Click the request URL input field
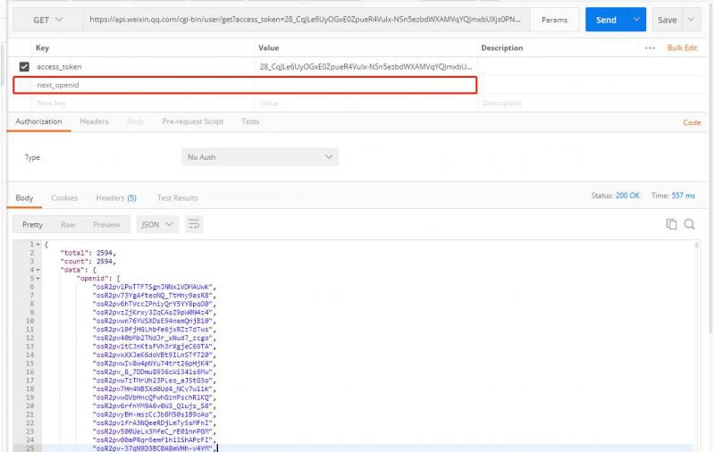 tap(304, 20)
